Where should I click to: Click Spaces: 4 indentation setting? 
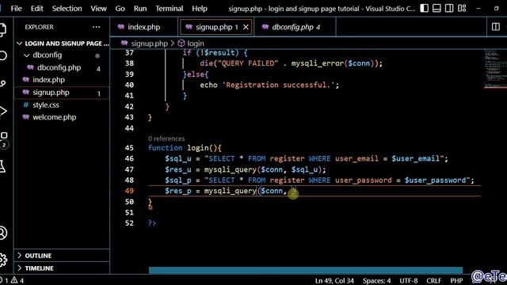[376, 280]
